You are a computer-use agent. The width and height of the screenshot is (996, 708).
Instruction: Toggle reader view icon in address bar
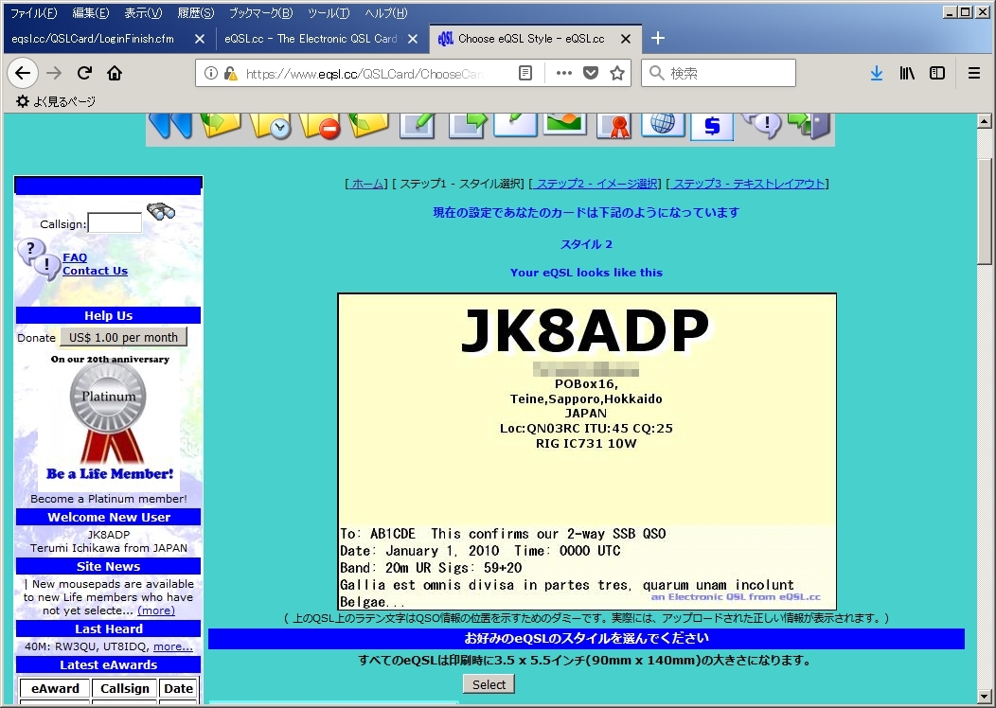525,74
